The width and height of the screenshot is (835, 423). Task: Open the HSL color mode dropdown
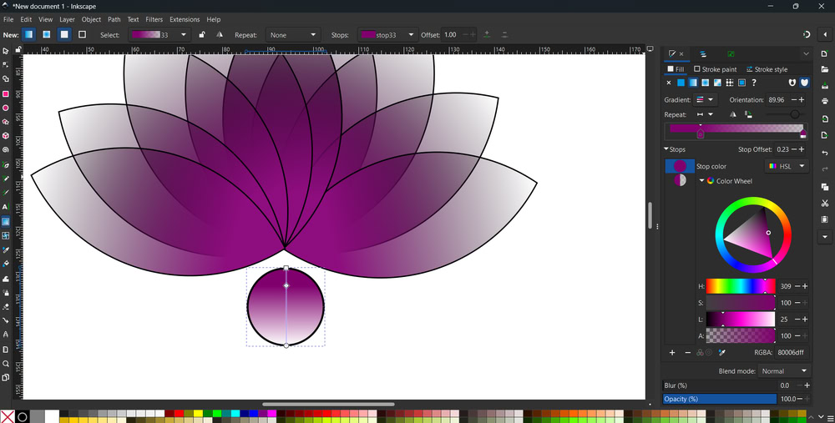[787, 166]
